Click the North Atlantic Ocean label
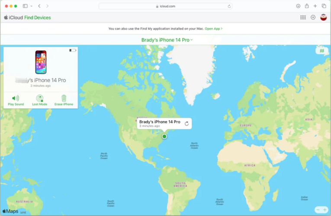 point(194,146)
